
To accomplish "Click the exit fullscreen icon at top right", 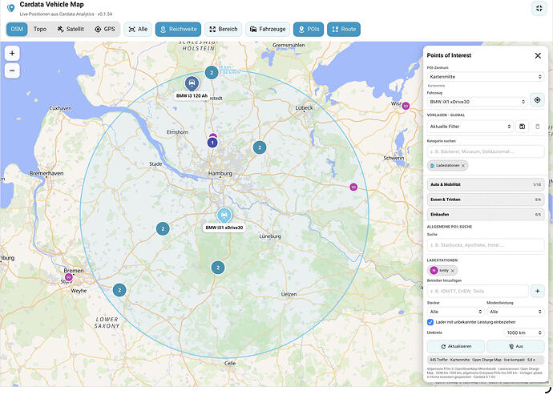I will tap(539, 9).
